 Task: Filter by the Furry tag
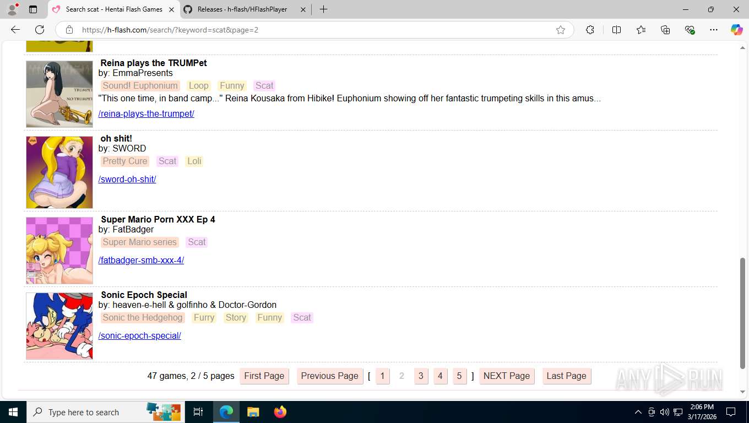[x=204, y=317]
